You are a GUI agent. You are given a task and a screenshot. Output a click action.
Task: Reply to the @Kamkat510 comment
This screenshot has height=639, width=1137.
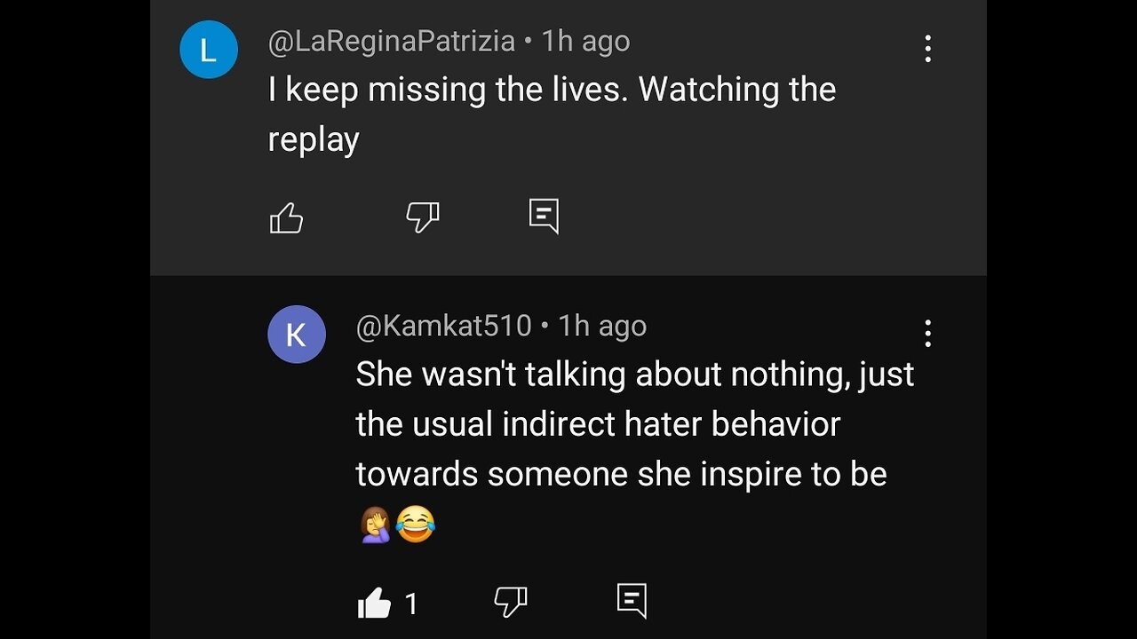coord(632,601)
